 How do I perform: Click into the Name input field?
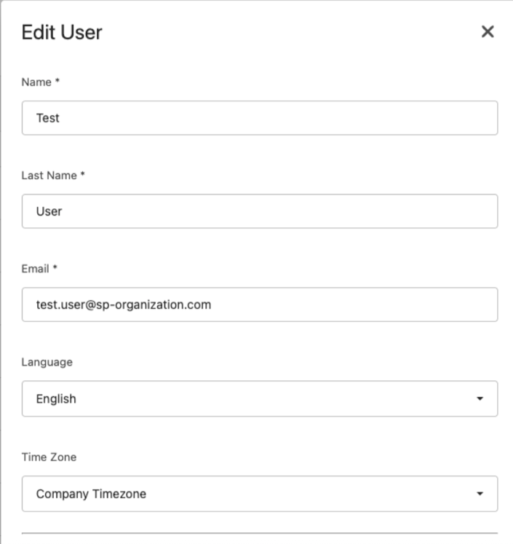(x=260, y=118)
